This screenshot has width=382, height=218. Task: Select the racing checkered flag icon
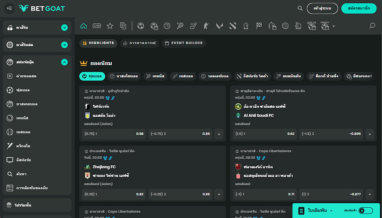259,26
